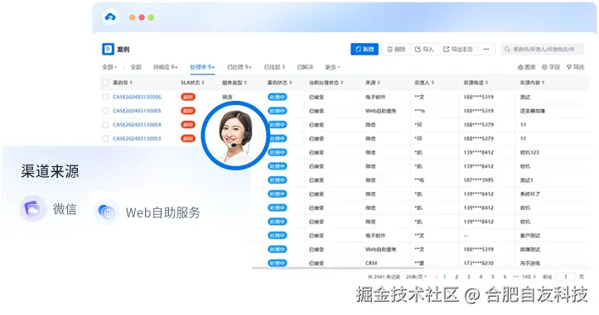Check the CASE202403130006 row checkbox
This screenshot has height=315, width=599.
point(105,97)
